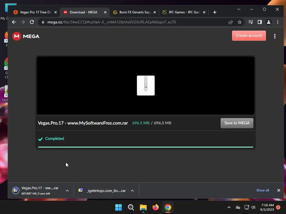
Task: Click the forward navigation arrow
Action: (23, 22)
